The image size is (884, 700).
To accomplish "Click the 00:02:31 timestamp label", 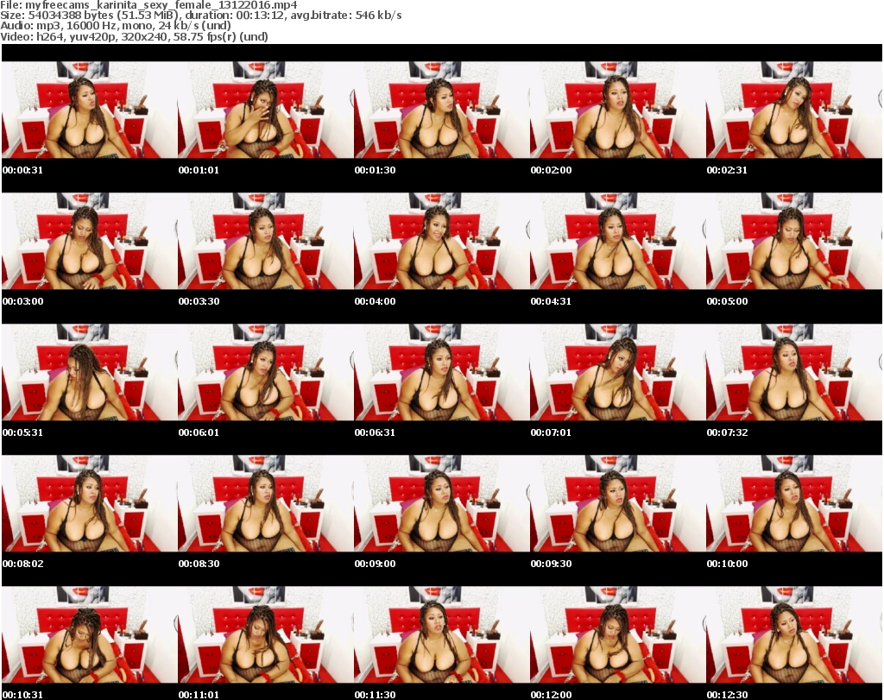I will click(727, 170).
